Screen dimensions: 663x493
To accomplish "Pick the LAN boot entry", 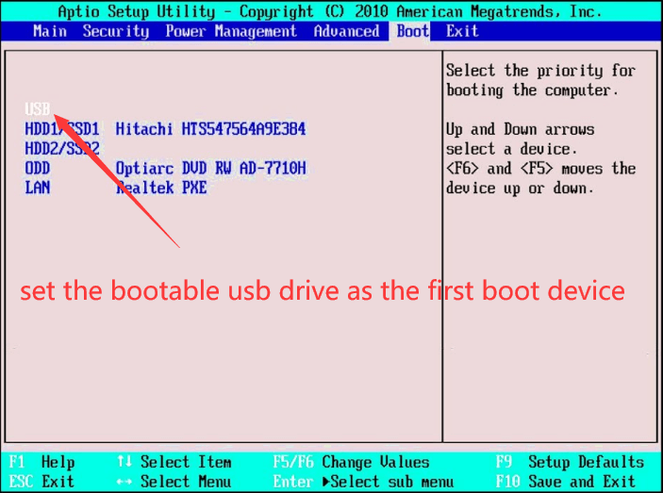I will click(38, 189).
